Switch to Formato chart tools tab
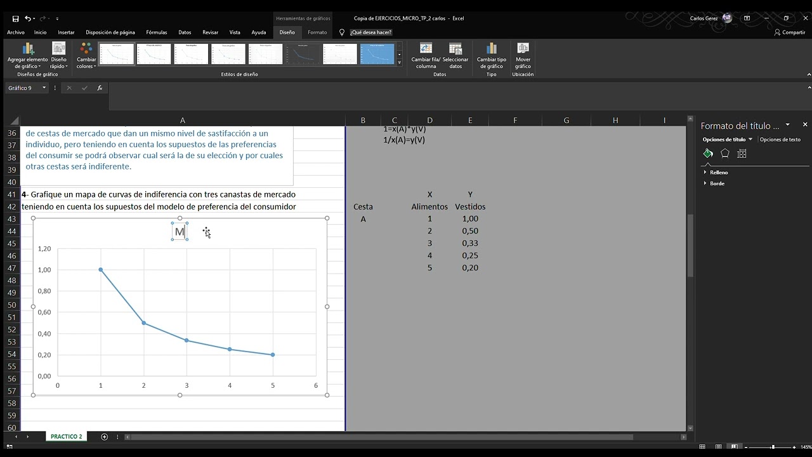Viewport: 812px width, 457px height. coord(317,32)
